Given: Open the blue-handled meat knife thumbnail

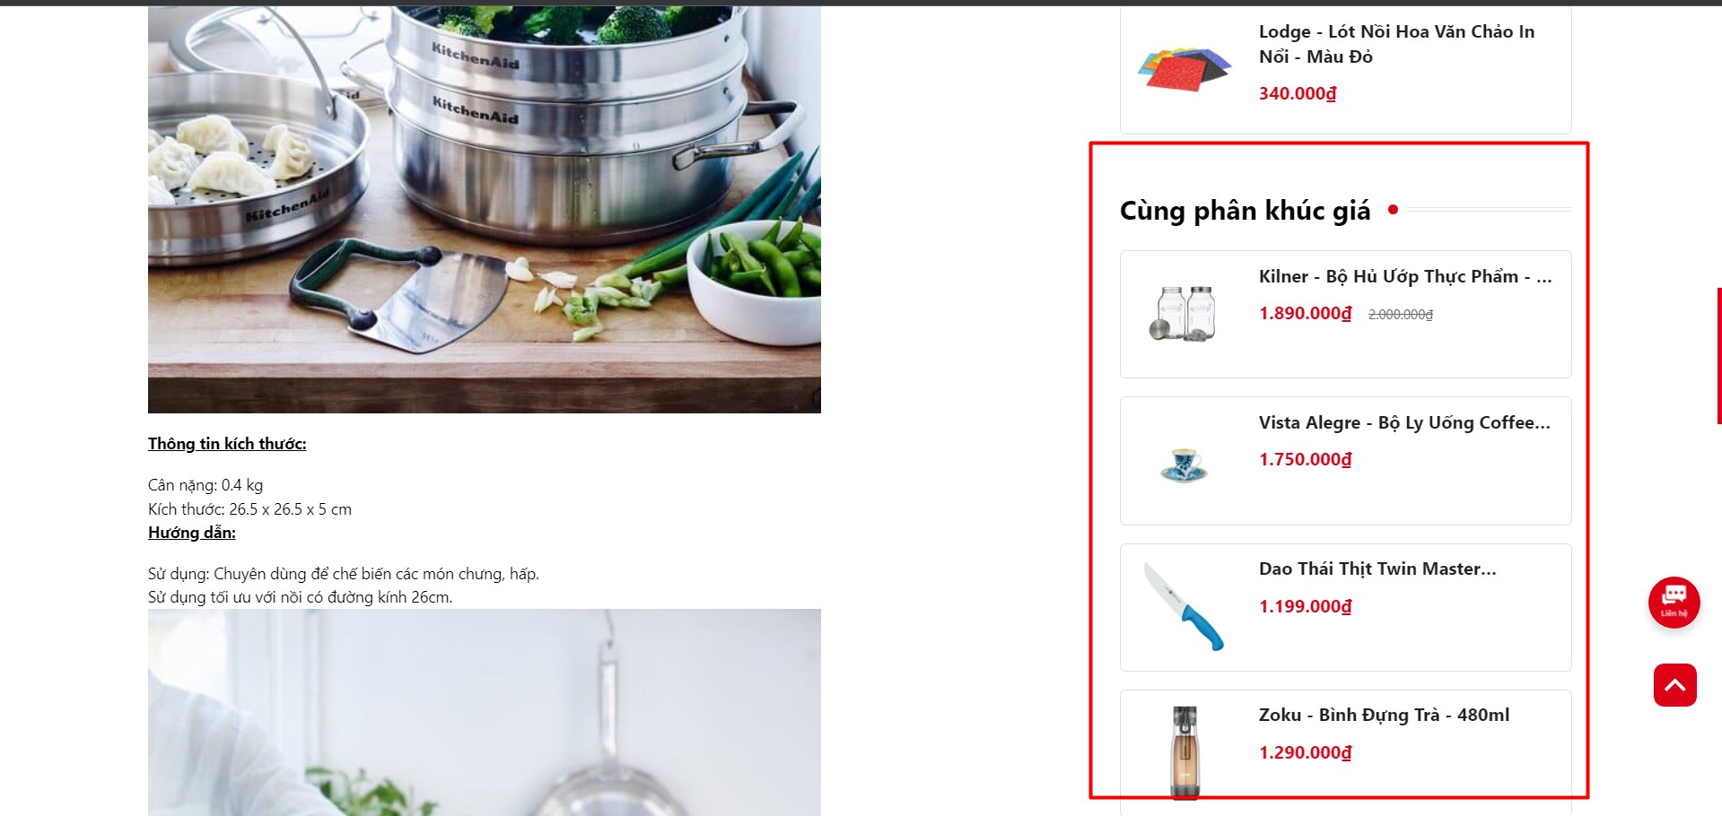Looking at the screenshot, I should click(x=1184, y=606).
